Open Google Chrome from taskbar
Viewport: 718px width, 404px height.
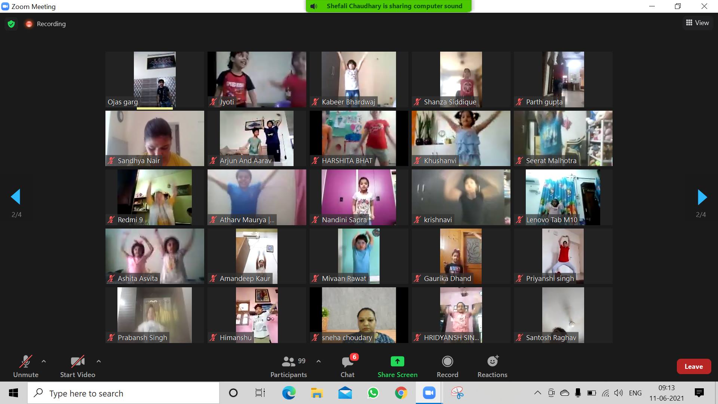(x=401, y=393)
